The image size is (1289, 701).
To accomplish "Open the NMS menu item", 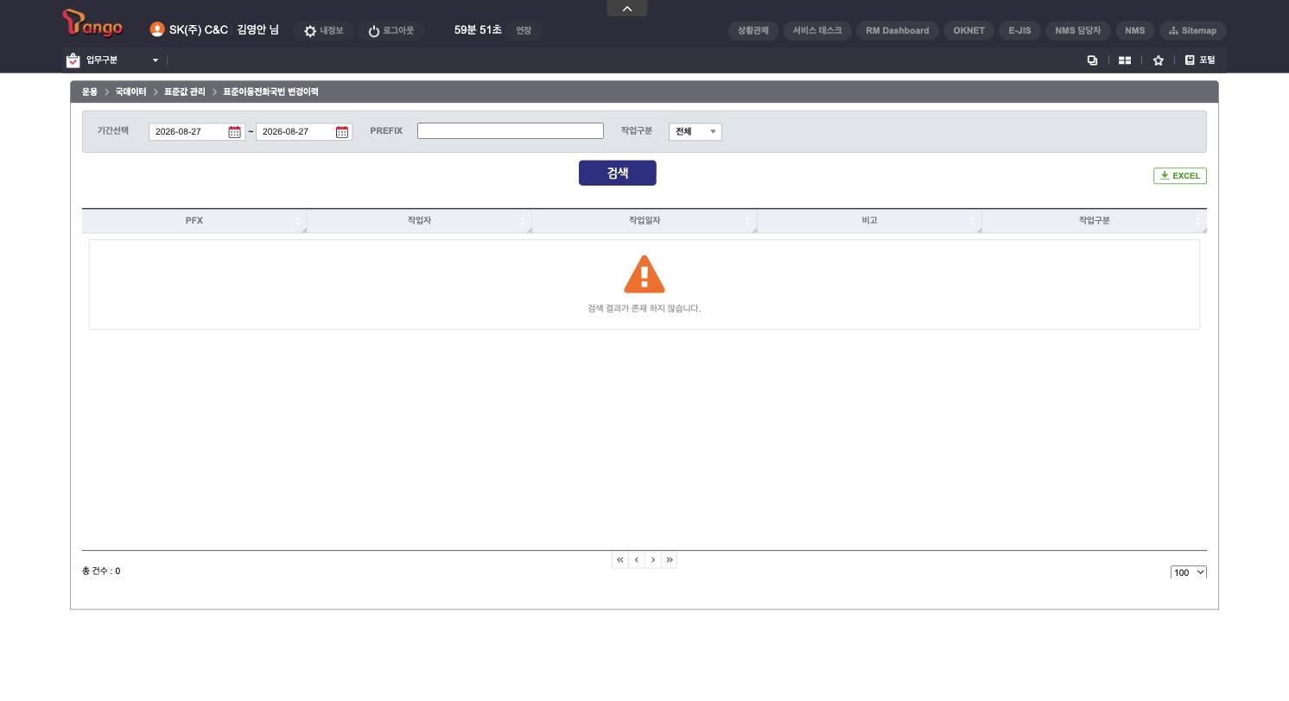I will [1135, 31].
